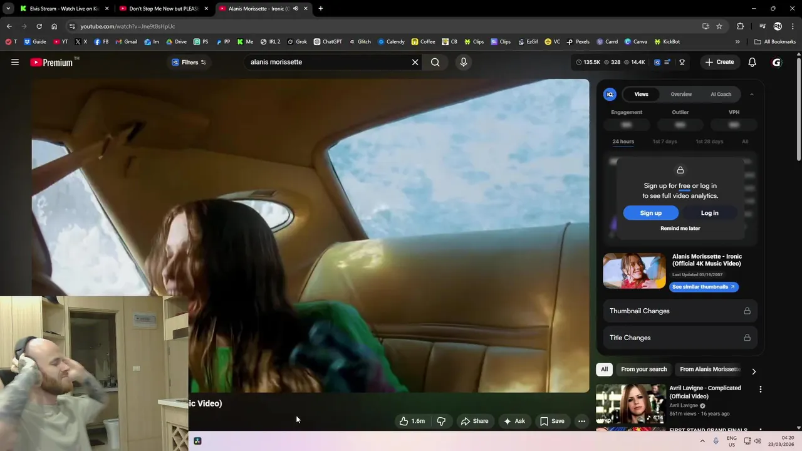Click the magnifier search button
The height and width of the screenshot is (451, 802).
[435, 62]
